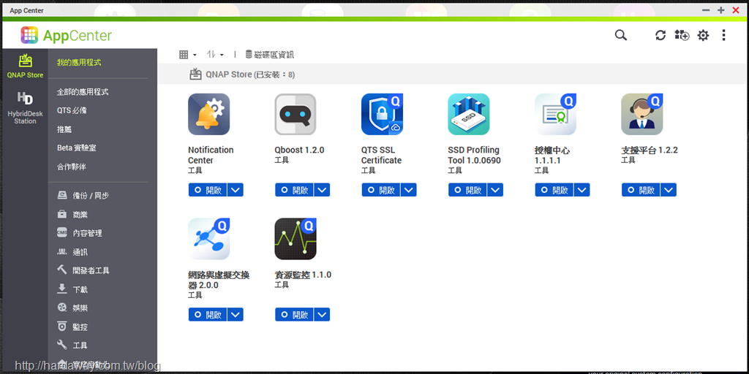
Task: Expand 授權中心 open button arrow
Action: pos(581,190)
